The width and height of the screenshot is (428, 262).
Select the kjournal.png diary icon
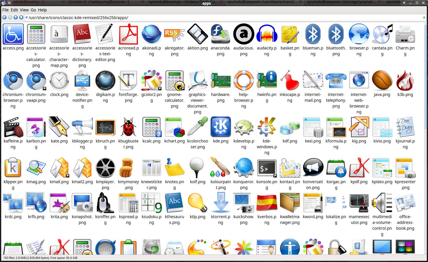(405, 127)
